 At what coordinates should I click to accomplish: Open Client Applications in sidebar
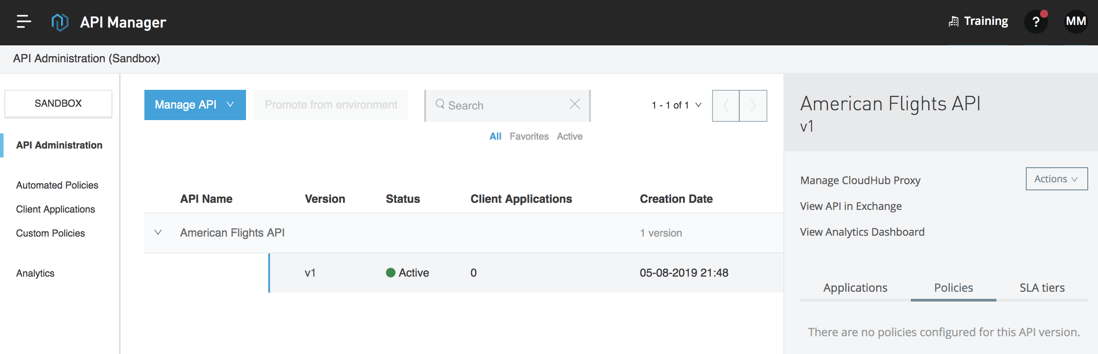click(x=55, y=209)
